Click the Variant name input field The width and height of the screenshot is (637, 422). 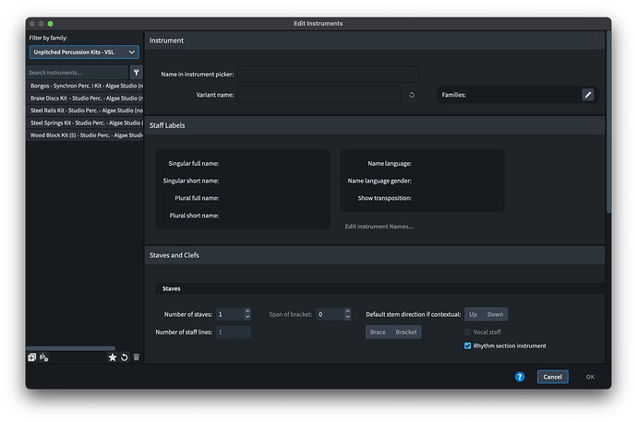click(319, 95)
